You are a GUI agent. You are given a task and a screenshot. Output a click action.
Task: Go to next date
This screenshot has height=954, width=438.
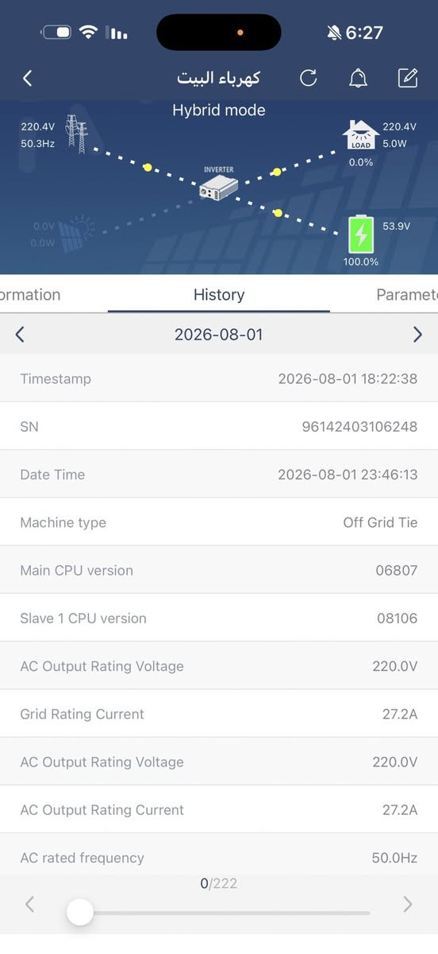(417, 335)
